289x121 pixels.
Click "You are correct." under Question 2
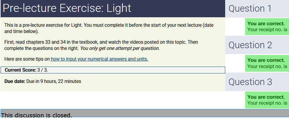pyautogui.click(x=266, y=60)
